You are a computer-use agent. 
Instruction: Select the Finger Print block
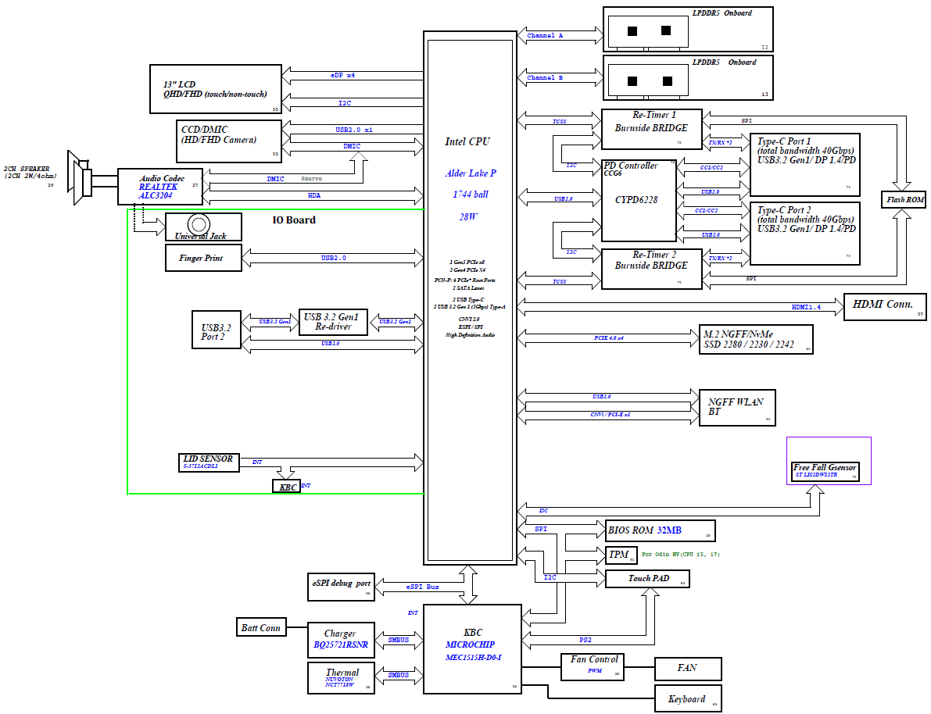coord(204,258)
